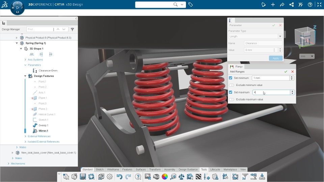Collapse the Design Features node
The image size is (324, 182).
point(25,76)
